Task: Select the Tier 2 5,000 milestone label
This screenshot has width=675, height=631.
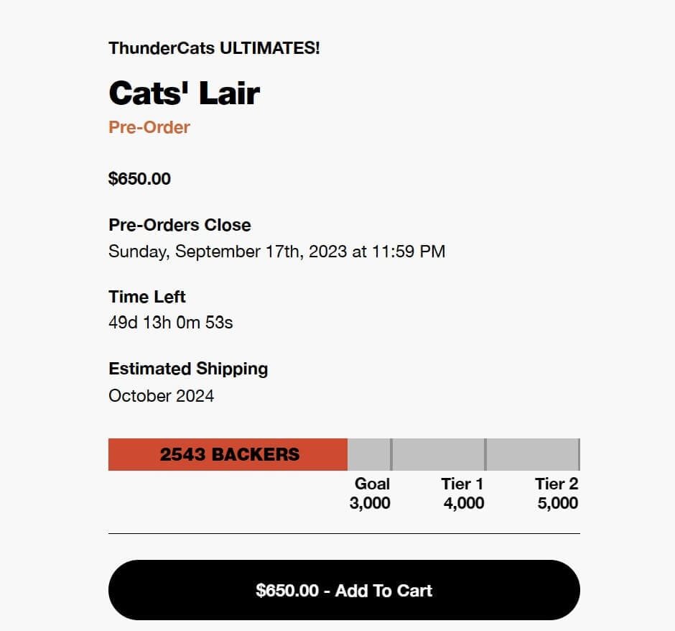Action: [557, 494]
